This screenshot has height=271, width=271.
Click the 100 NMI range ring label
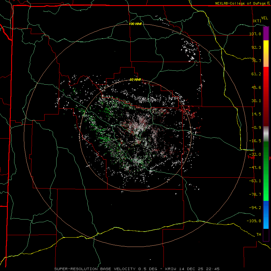[135, 24]
